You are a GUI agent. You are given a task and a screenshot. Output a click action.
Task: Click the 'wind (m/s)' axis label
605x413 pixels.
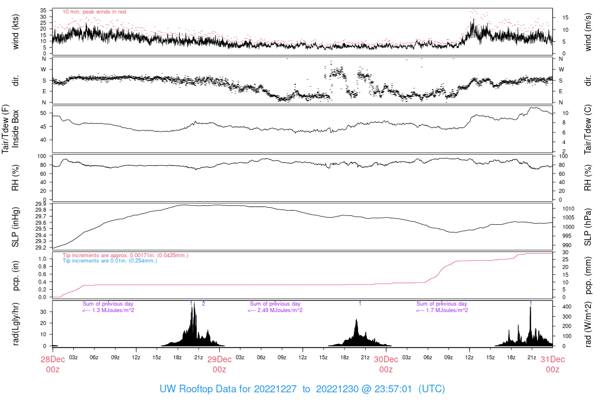click(588, 32)
